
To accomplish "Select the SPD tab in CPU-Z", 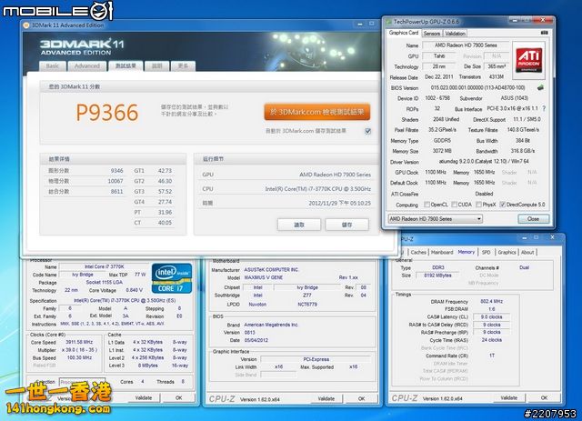I will [x=486, y=252].
